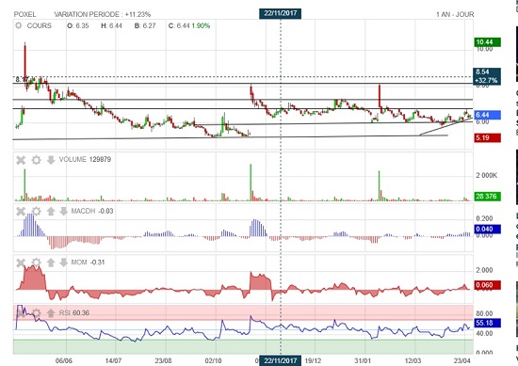Click the opening value O: 6.35
518x366 pixels.
click(78, 25)
